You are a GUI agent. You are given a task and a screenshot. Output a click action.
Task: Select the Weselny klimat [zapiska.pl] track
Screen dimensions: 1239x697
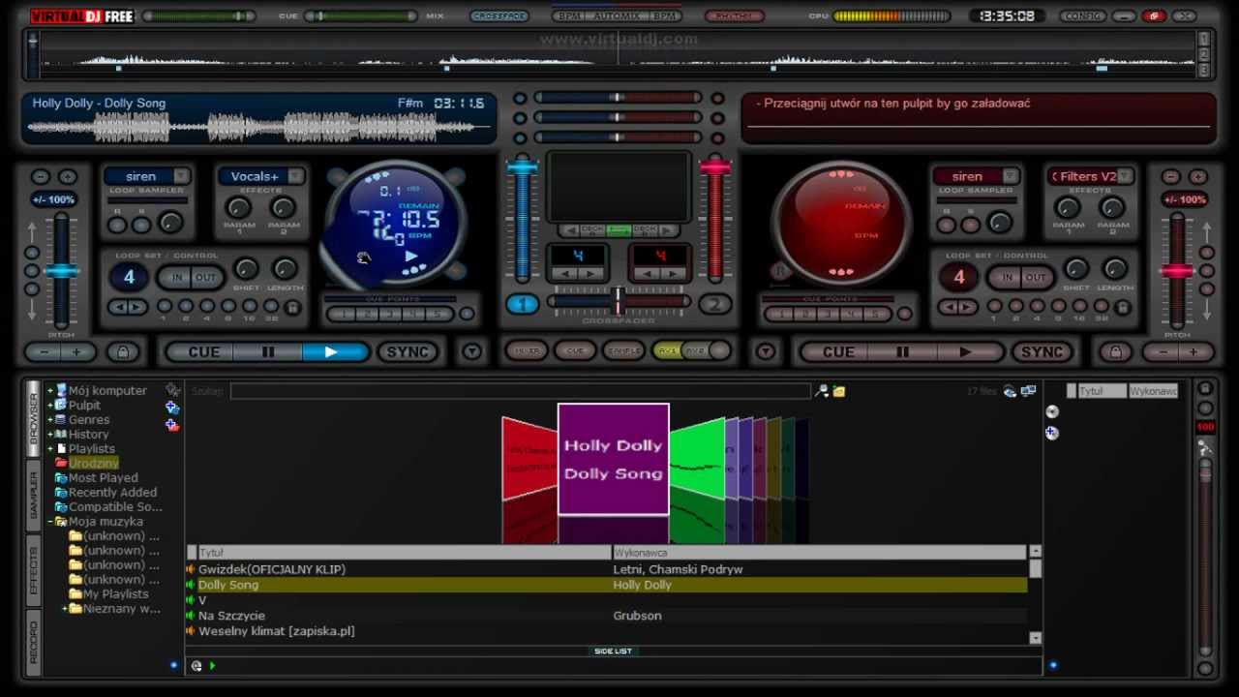click(x=606, y=631)
